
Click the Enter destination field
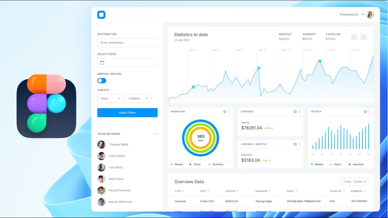tap(127, 43)
